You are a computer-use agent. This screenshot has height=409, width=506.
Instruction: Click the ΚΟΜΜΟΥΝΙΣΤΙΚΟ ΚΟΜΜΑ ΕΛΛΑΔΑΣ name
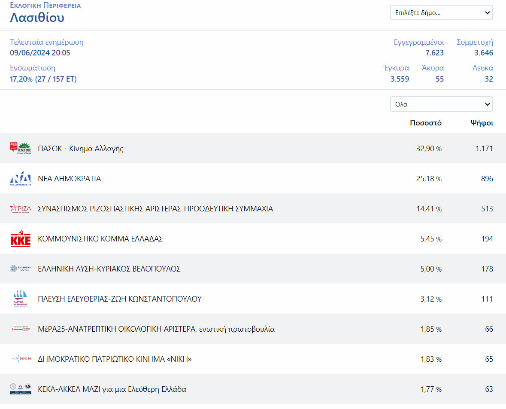pyautogui.click(x=100, y=239)
